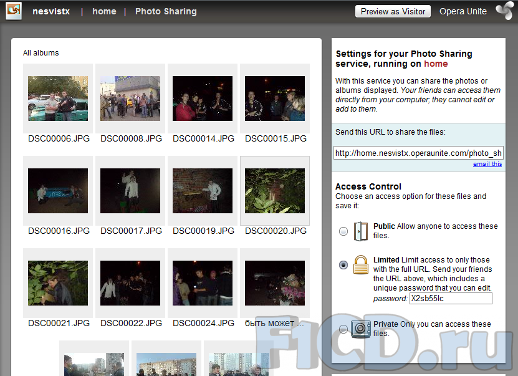The width and height of the screenshot is (518, 376).
Task: Click the red home link in settings heading
Action: coord(436,64)
